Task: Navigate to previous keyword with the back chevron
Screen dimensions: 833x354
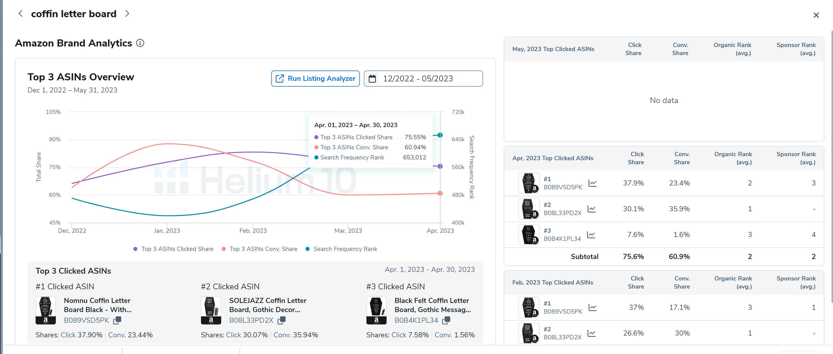Action: click(20, 13)
